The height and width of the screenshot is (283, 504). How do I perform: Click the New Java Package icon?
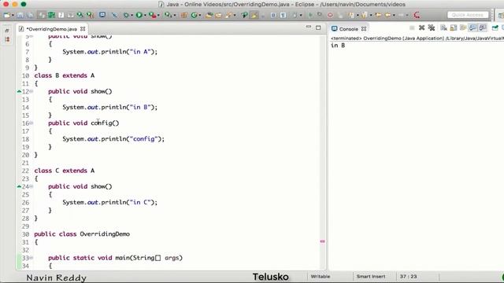(x=184, y=15)
